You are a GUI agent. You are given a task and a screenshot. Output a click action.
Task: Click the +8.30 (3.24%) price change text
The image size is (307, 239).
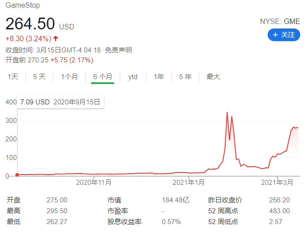[x=28, y=38]
